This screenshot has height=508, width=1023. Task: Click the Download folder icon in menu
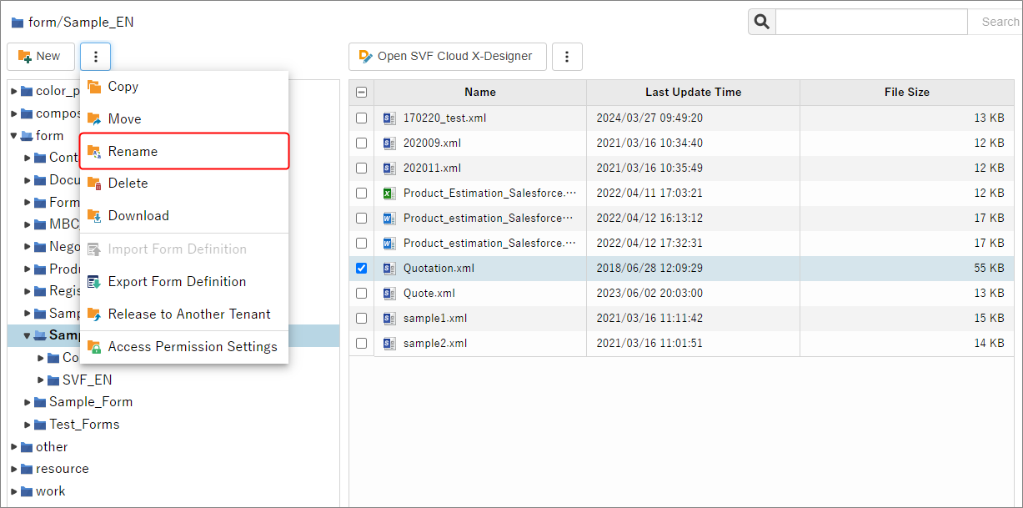(x=94, y=216)
